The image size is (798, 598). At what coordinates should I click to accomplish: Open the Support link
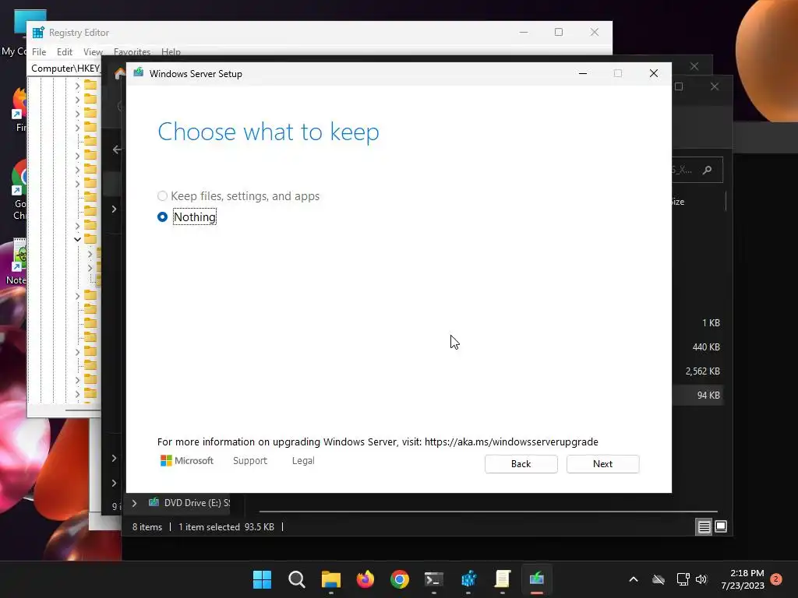pyautogui.click(x=250, y=461)
